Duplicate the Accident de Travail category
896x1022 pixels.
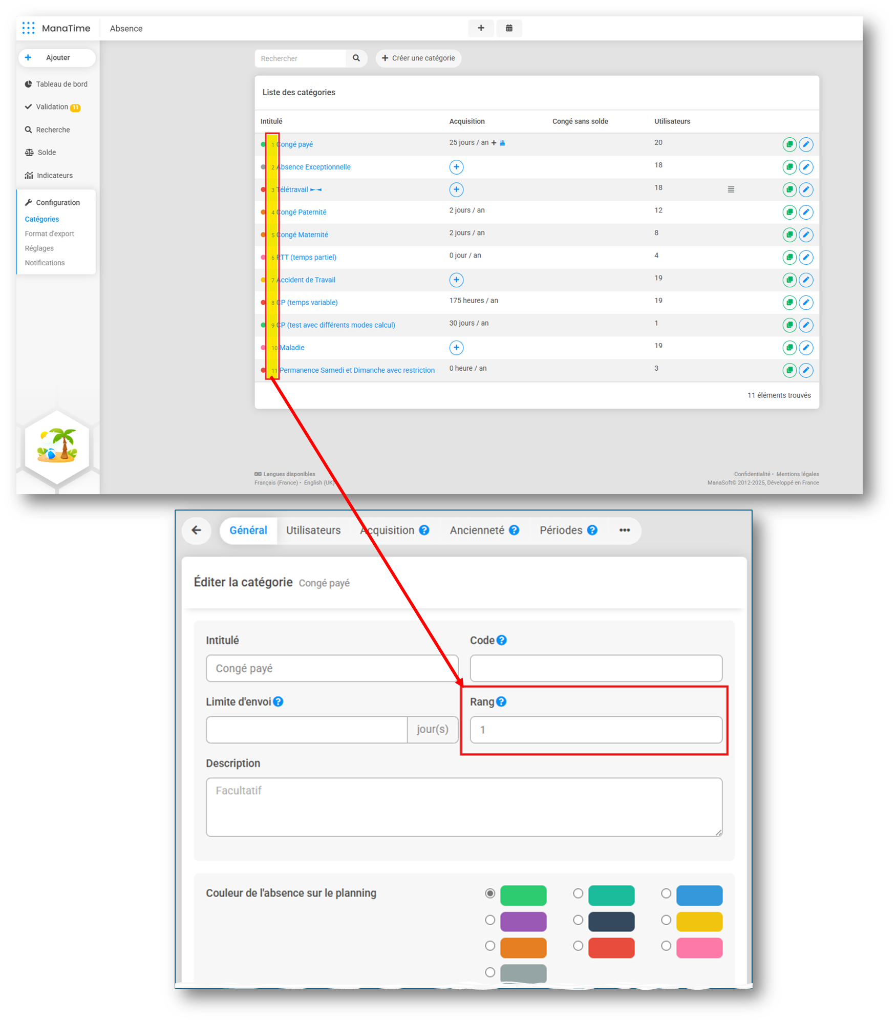790,280
